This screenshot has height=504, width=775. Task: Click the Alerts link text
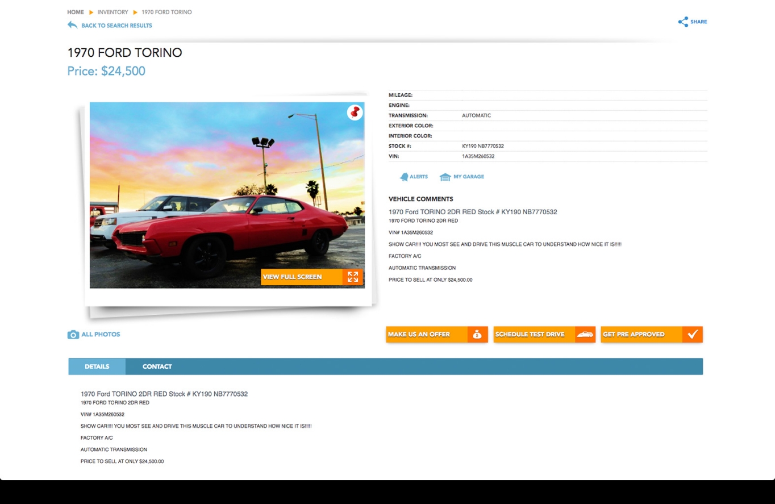point(419,177)
